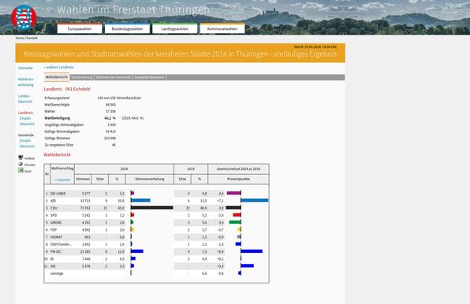
Task: Click the Zu vergebene Sitze row label
Action: point(58,145)
